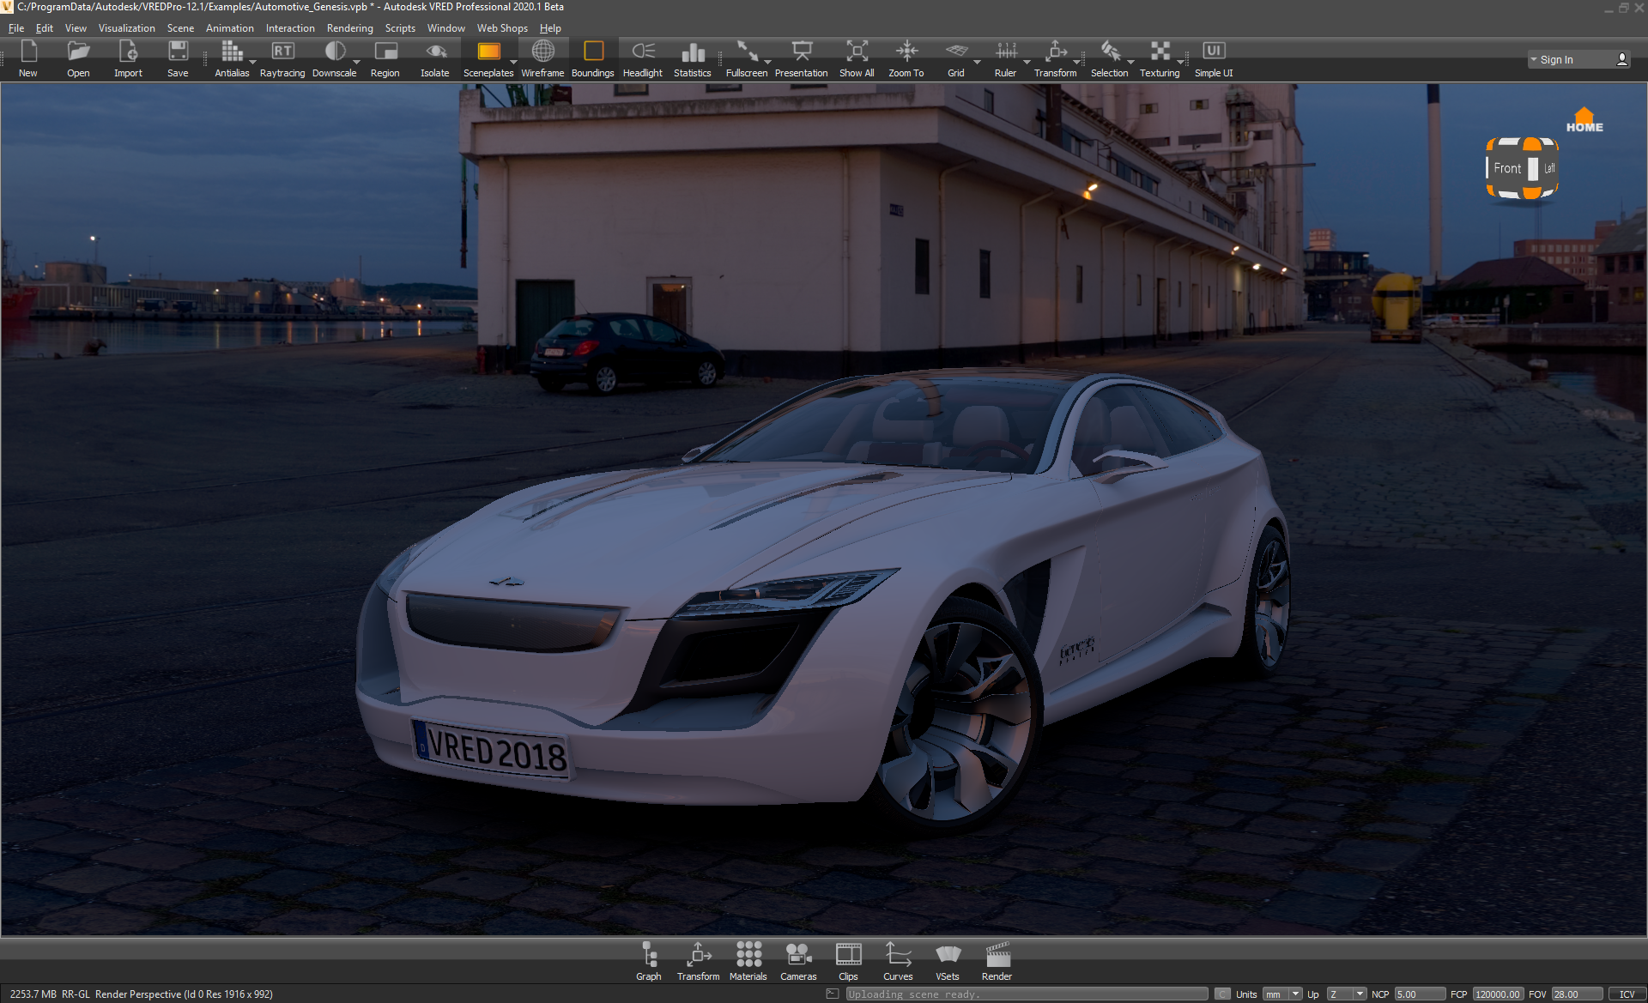Open the Rendering menu
Image resolution: width=1648 pixels, height=1003 pixels.
(x=350, y=28)
